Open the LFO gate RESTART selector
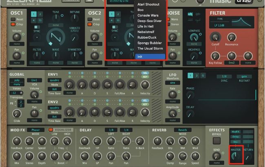The width and height of the screenshot is (265, 167). (244, 76)
